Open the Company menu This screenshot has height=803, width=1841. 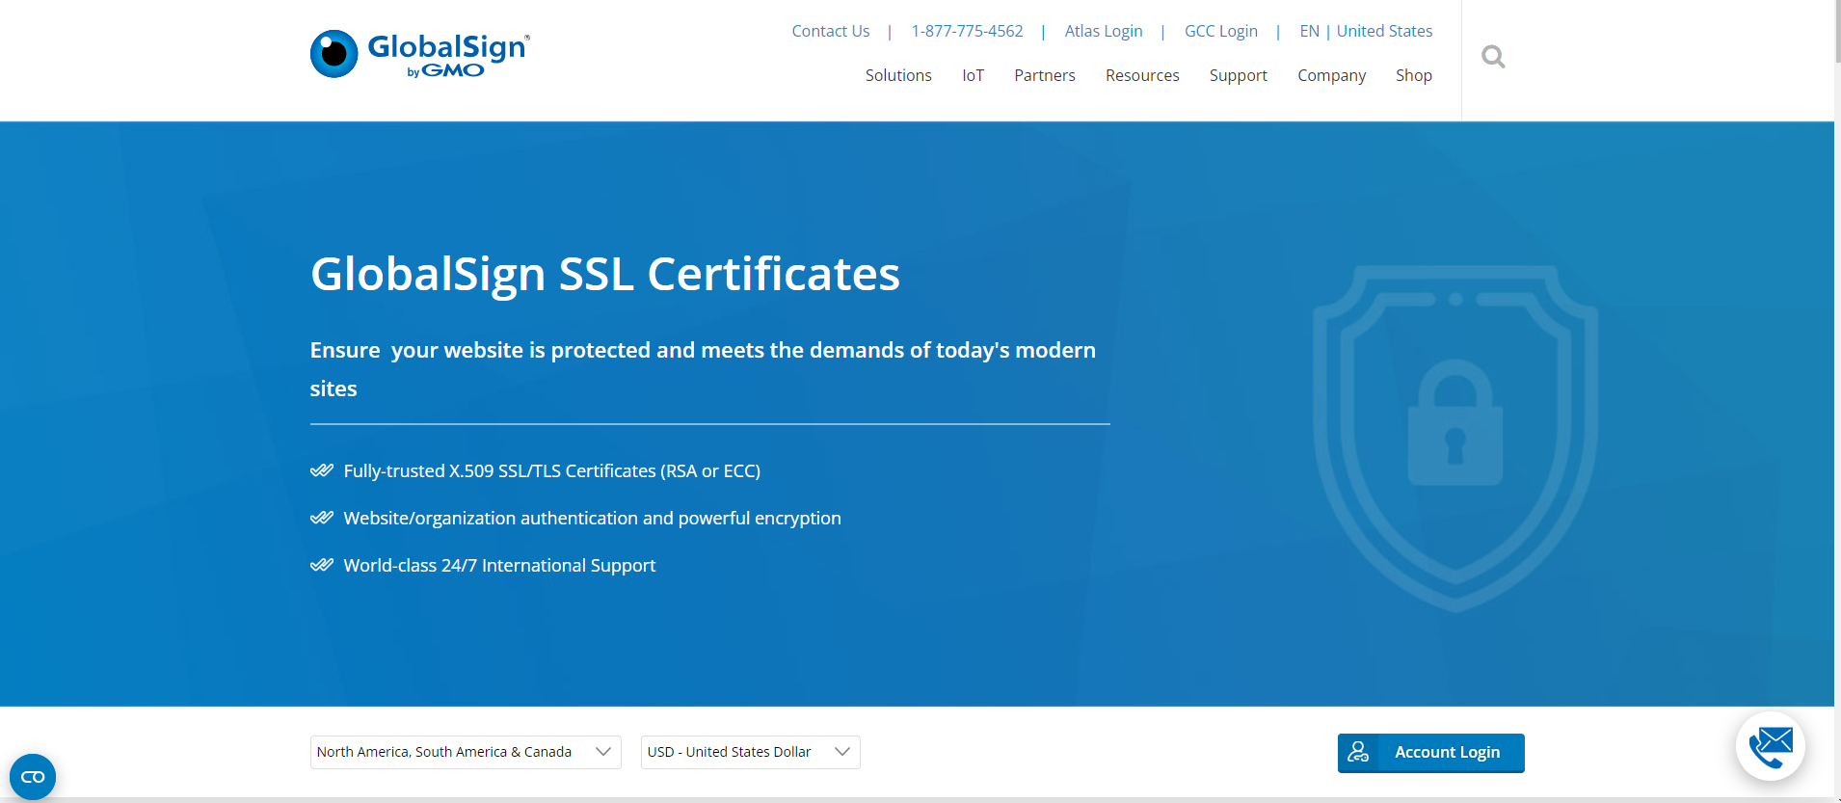1331,75
